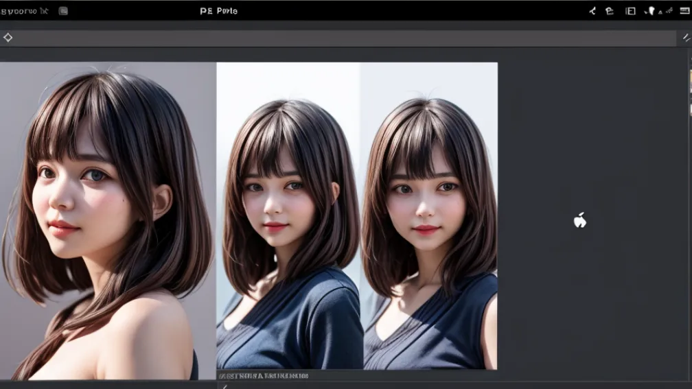This screenshot has width=692, height=389.
Task: Click the top-left window title text
Action: pos(24,11)
